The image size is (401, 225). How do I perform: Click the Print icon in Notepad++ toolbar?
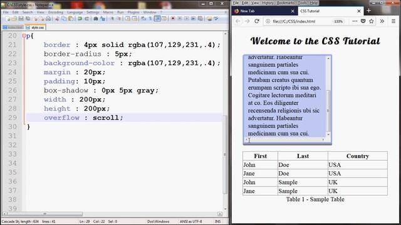(48, 19)
